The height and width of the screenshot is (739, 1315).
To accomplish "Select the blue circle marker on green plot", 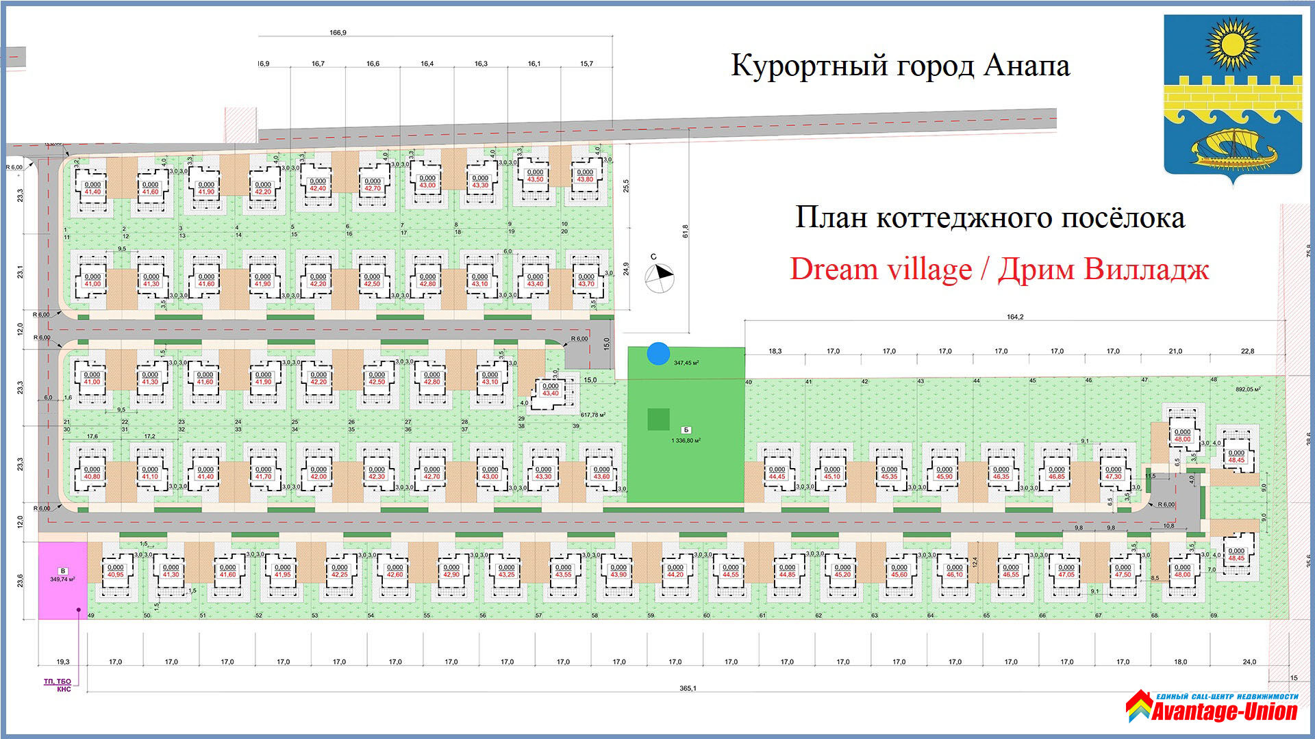I will (x=658, y=354).
